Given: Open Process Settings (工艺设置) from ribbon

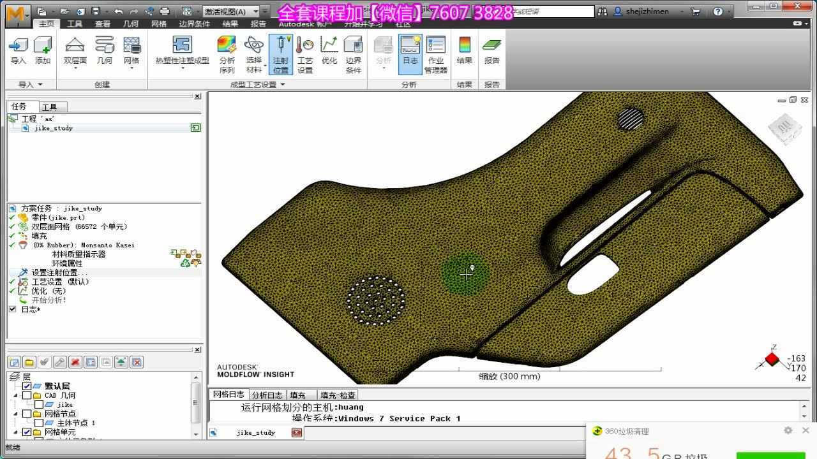Looking at the screenshot, I should 305,54.
